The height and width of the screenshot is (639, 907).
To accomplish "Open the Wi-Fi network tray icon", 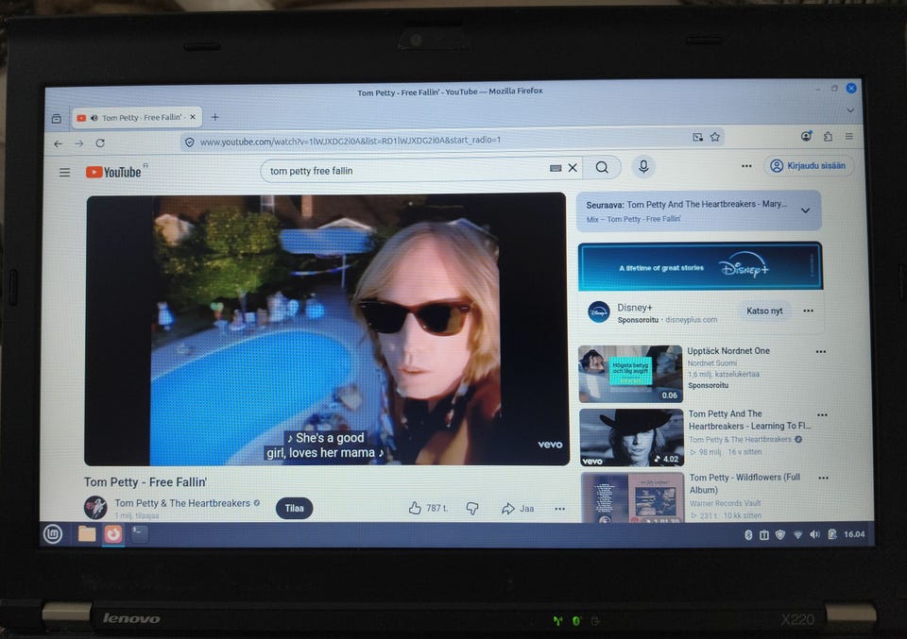I will [797, 535].
